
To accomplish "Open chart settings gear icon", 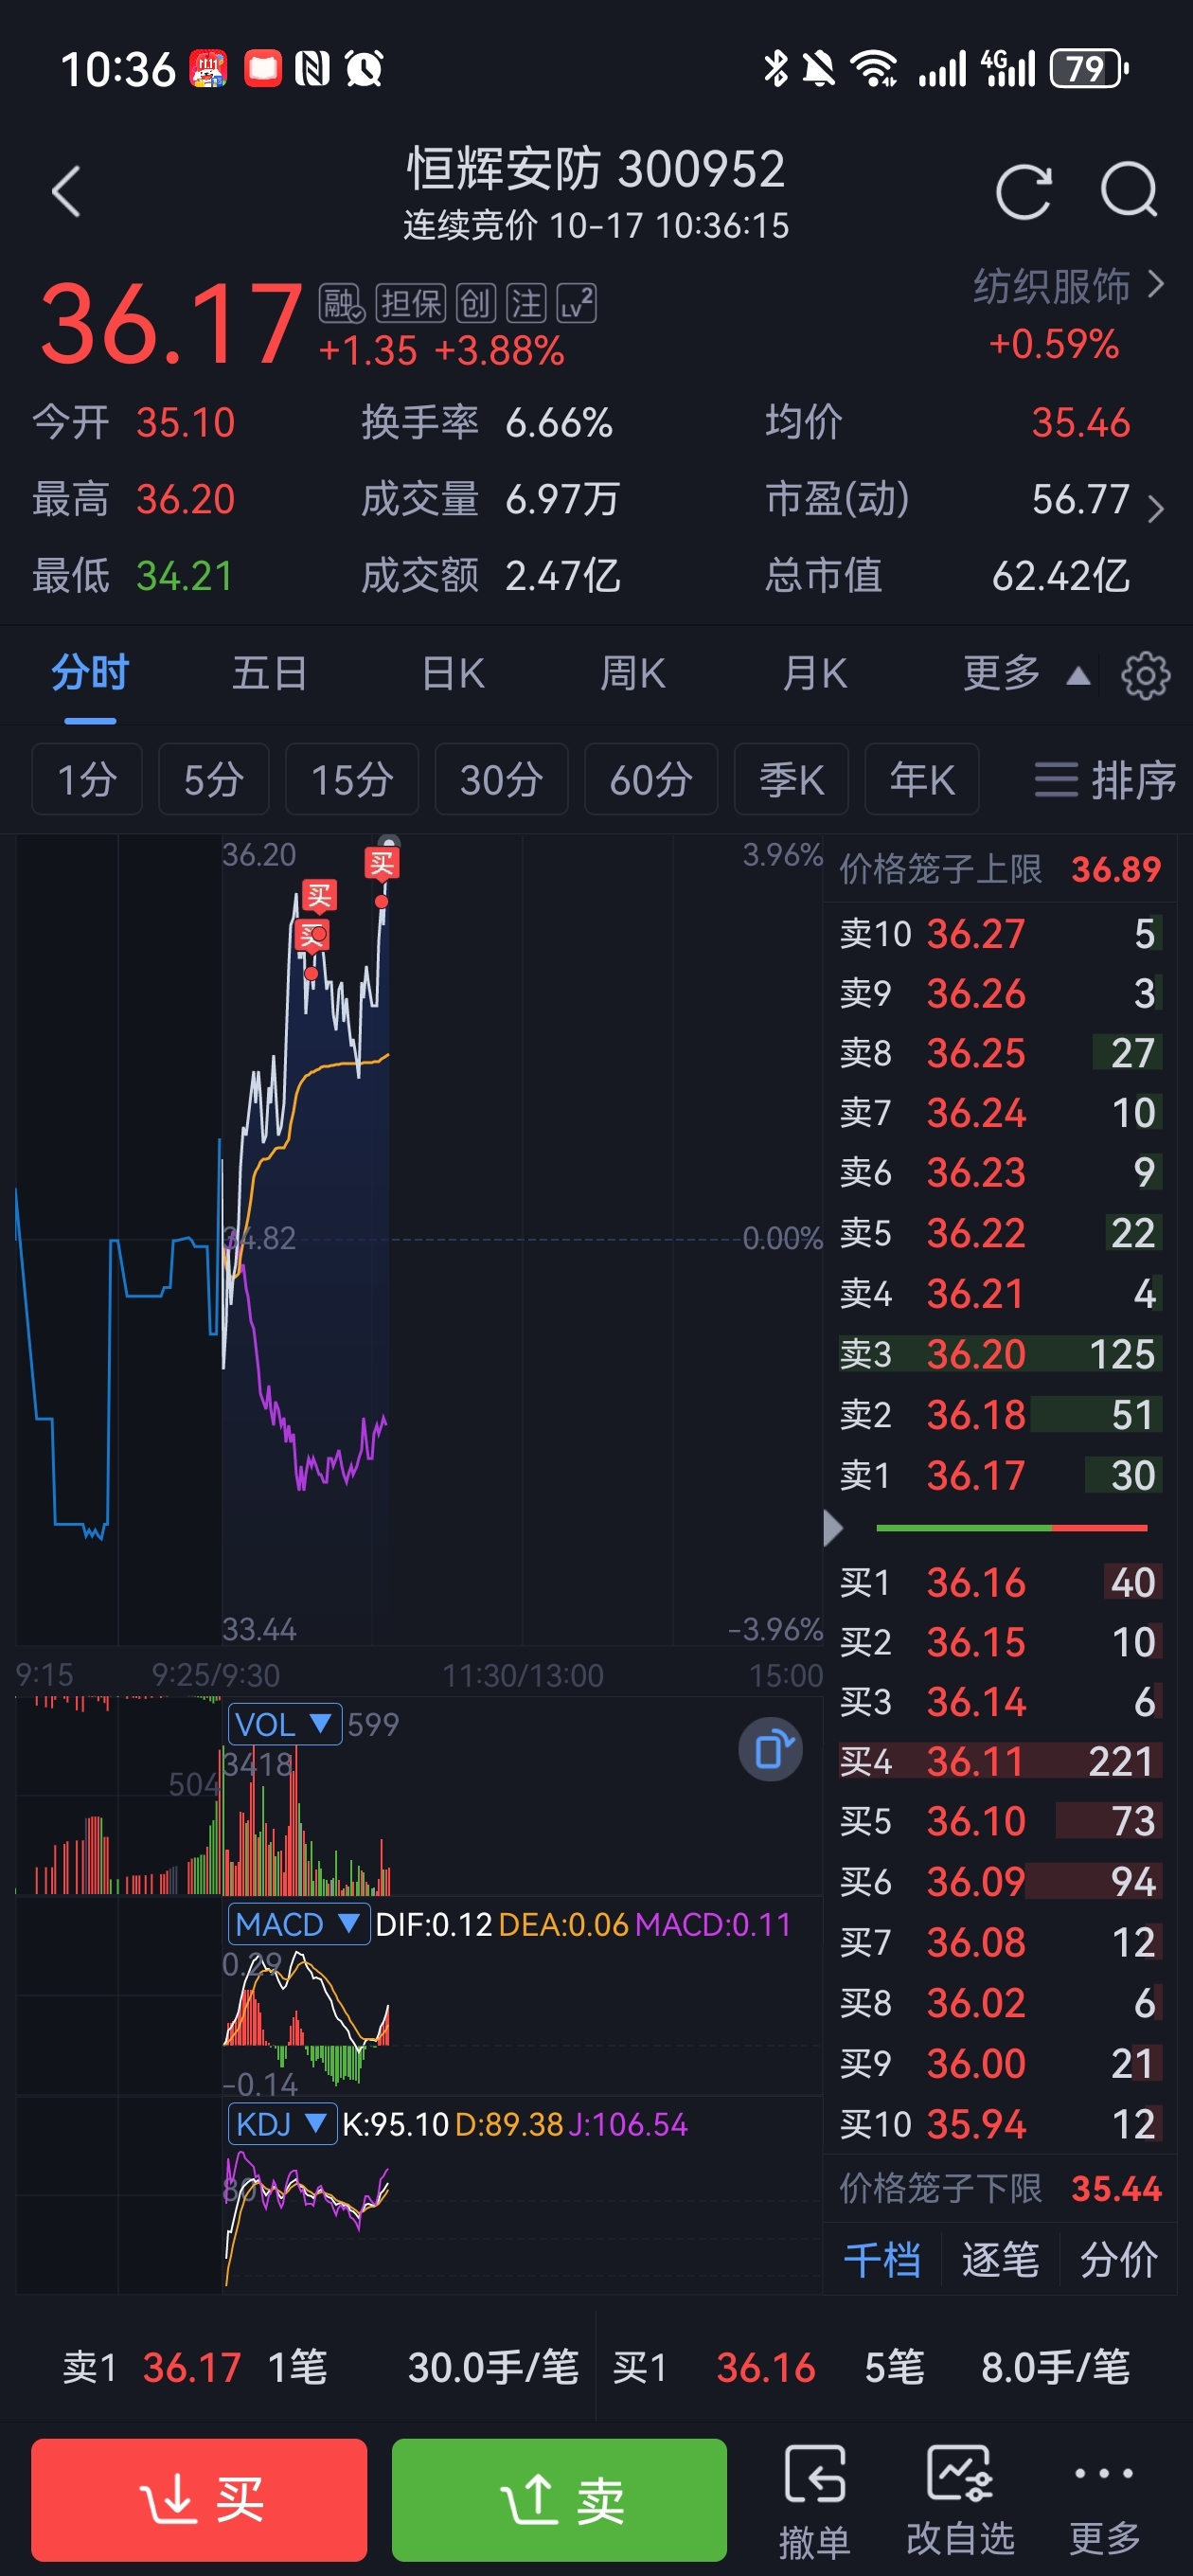I will click(1145, 675).
